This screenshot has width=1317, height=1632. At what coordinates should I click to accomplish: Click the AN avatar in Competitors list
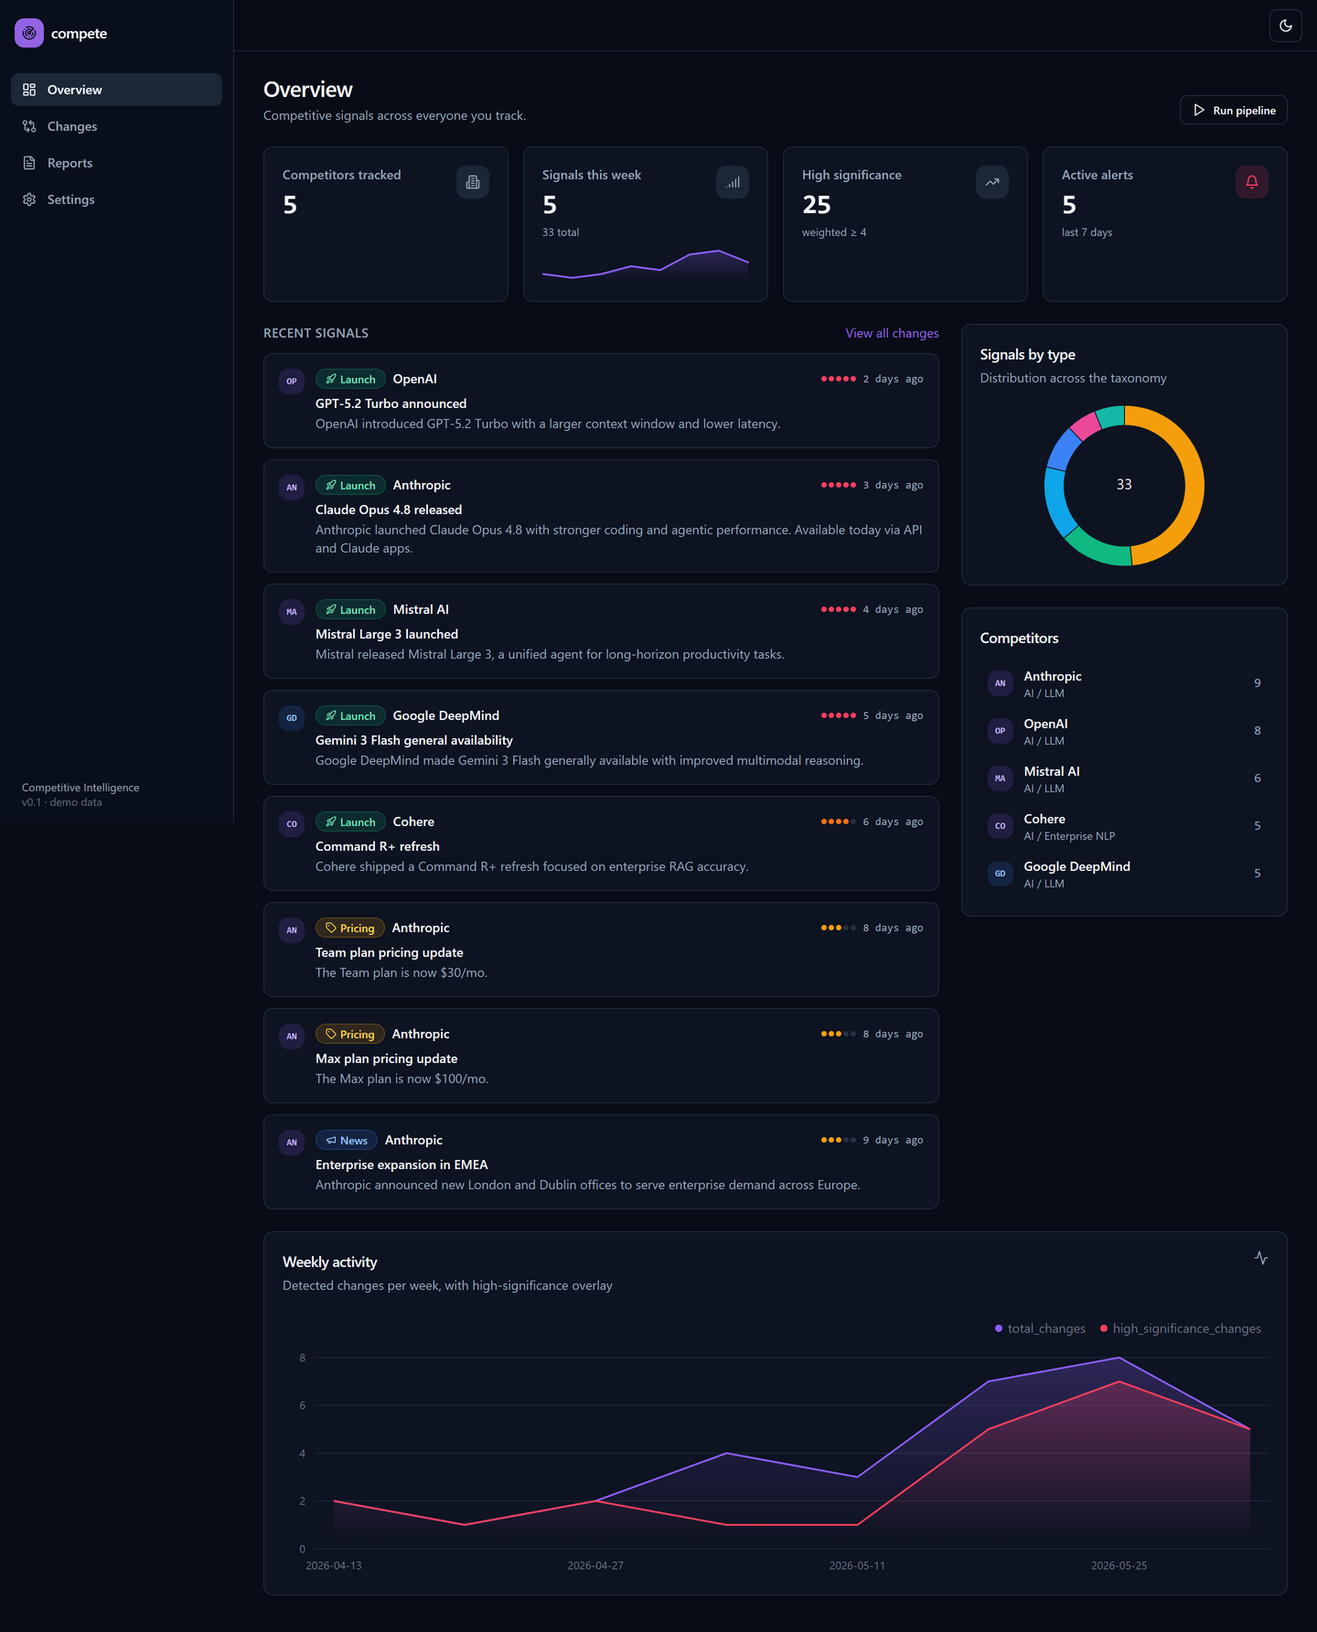pyautogui.click(x=1001, y=683)
